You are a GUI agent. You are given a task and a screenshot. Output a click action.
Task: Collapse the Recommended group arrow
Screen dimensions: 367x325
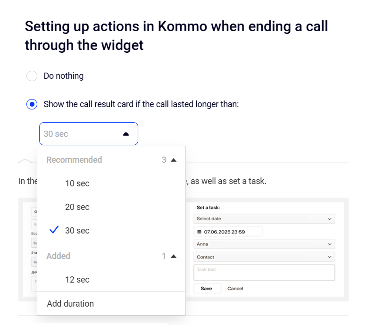174,160
